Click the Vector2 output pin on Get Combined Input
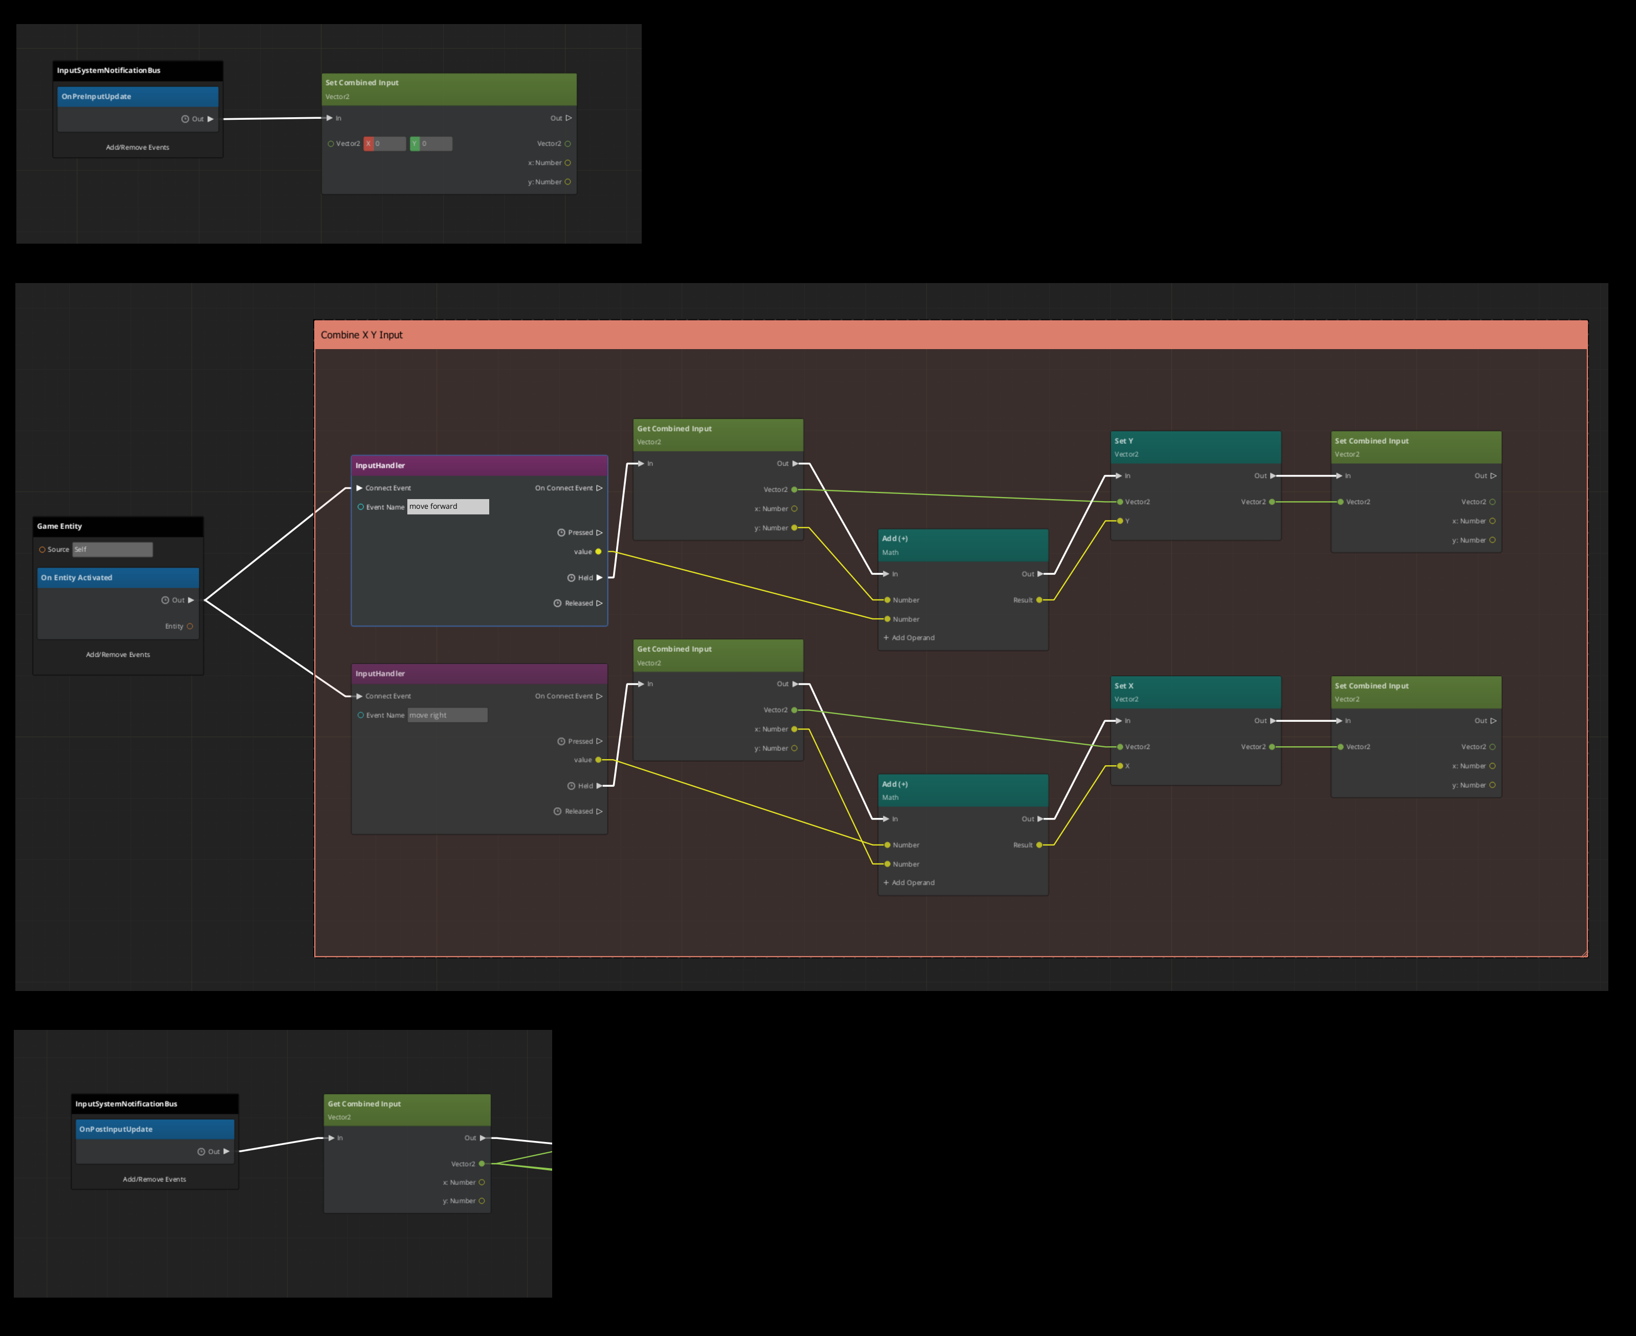The height and width of the screenshot is (1336, 1636). (795, 489)
